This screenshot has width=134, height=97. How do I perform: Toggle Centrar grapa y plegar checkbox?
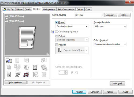tap(57, 32)
